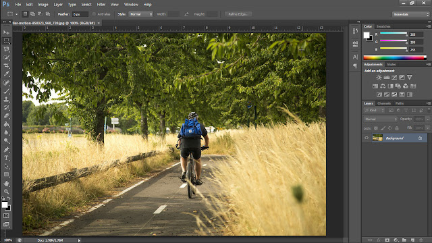Select the Pen tool

pyautogui.click(x=6, y=150)
